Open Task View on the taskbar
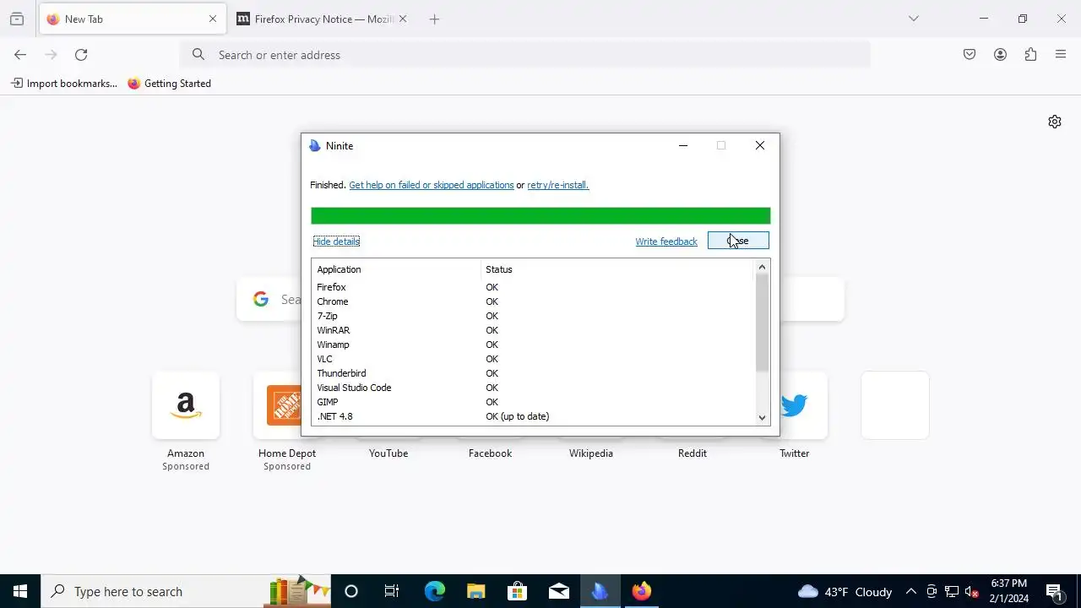The width and height of the screenshot is (1081, 608). [392, 591]
